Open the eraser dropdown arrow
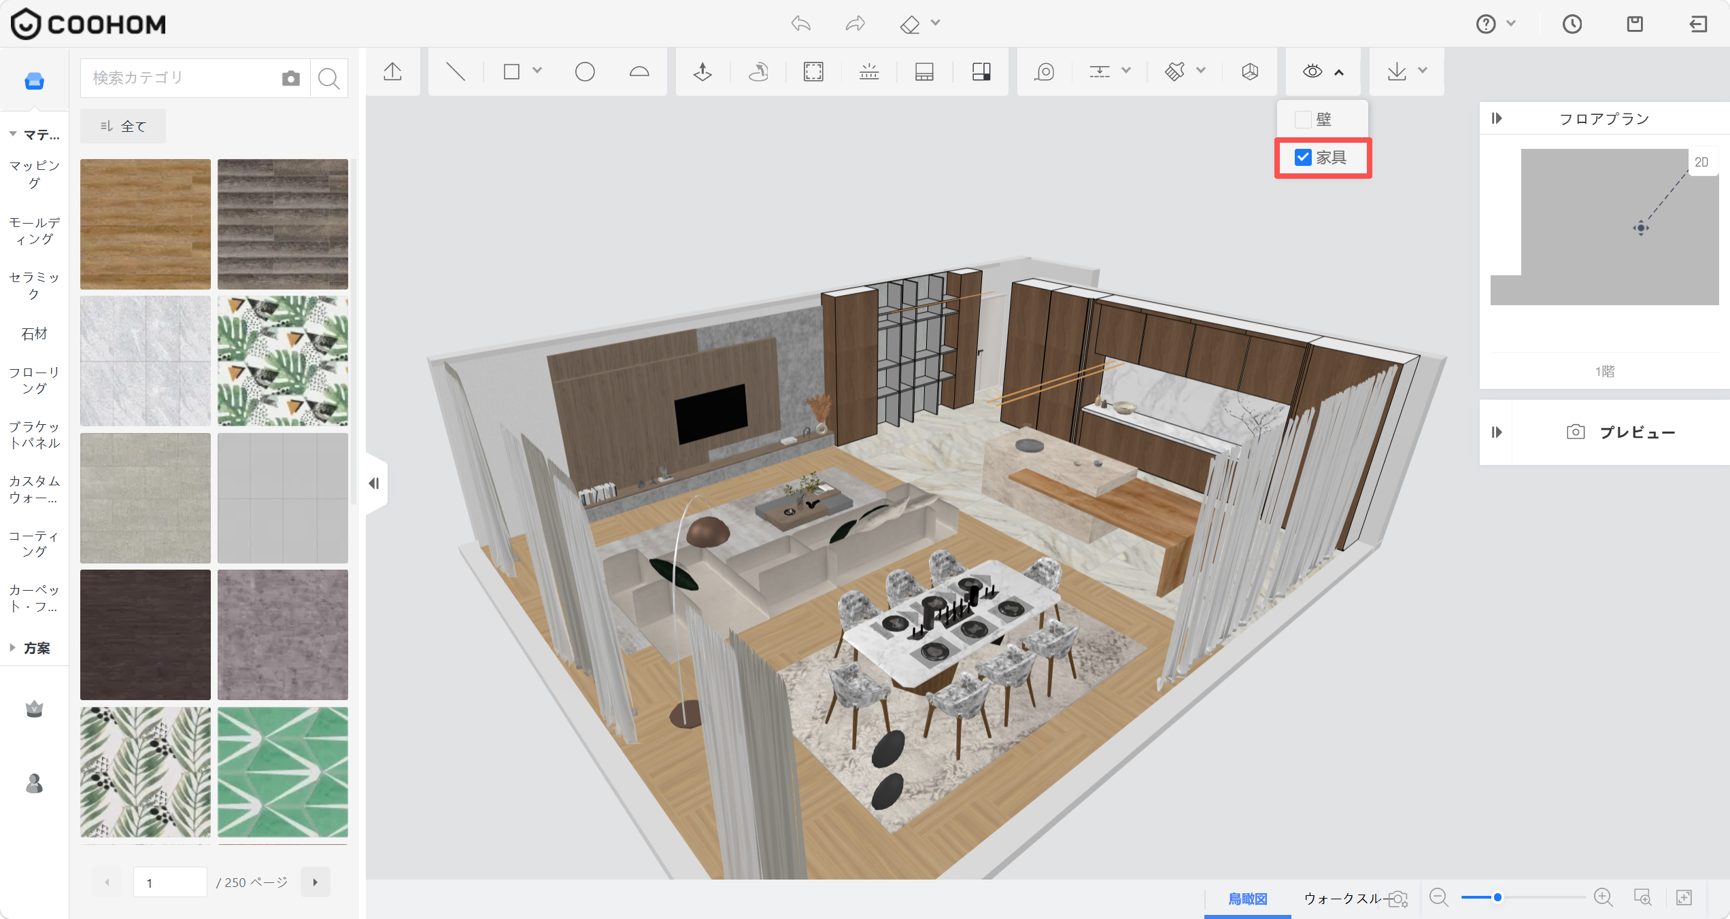Viewport: 1730px width, 919px height. [x=936, y=23]
